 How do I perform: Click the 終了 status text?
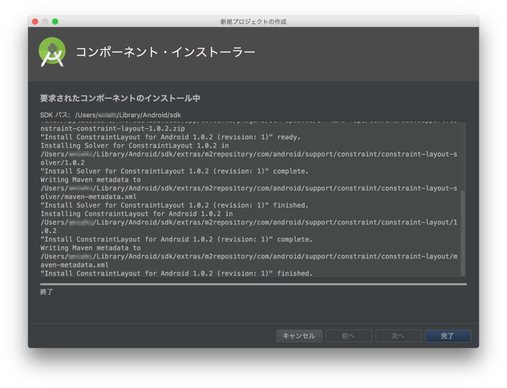pyautogui.click(x=47, y=291)
